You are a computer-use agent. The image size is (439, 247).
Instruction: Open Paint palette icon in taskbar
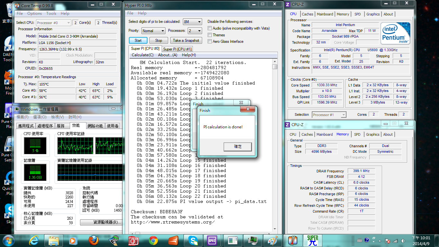point(273,240)
